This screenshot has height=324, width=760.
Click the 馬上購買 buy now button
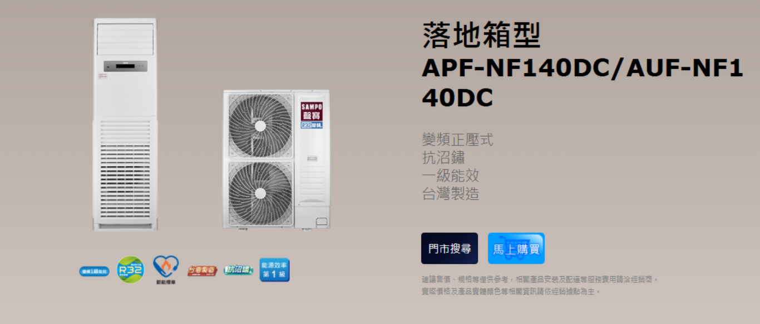(516, 248)
